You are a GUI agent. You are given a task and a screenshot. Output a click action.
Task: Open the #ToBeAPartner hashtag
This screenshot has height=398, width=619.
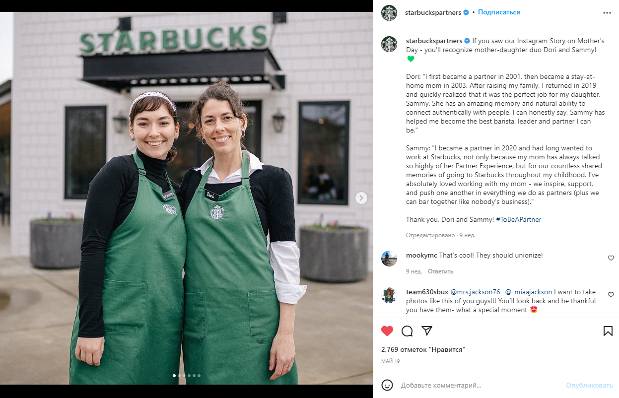[518, 219]
